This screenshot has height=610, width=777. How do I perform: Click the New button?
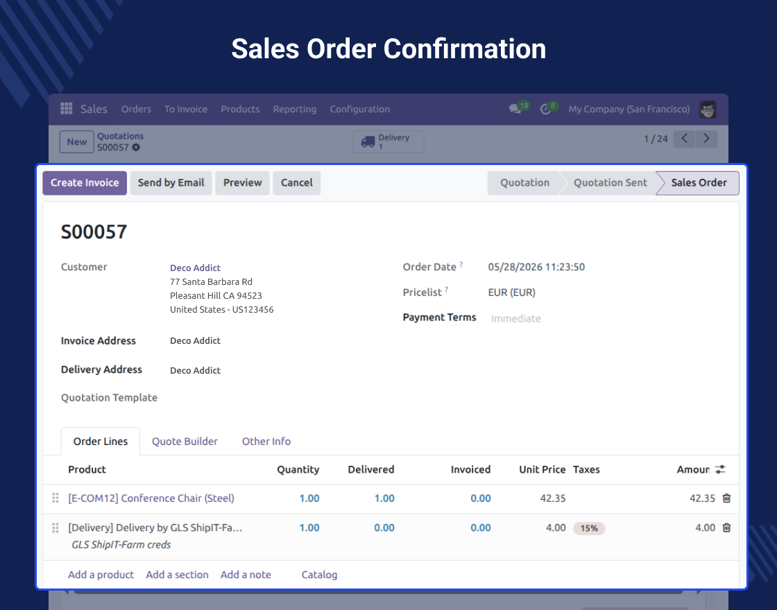77,141
